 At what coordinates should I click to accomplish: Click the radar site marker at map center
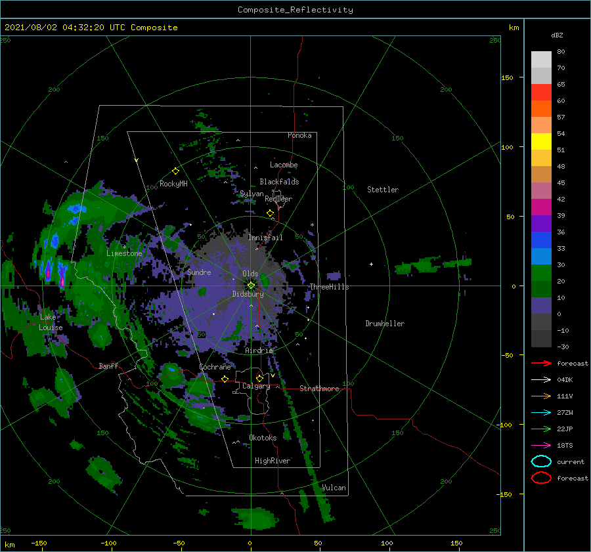(251, 286)
